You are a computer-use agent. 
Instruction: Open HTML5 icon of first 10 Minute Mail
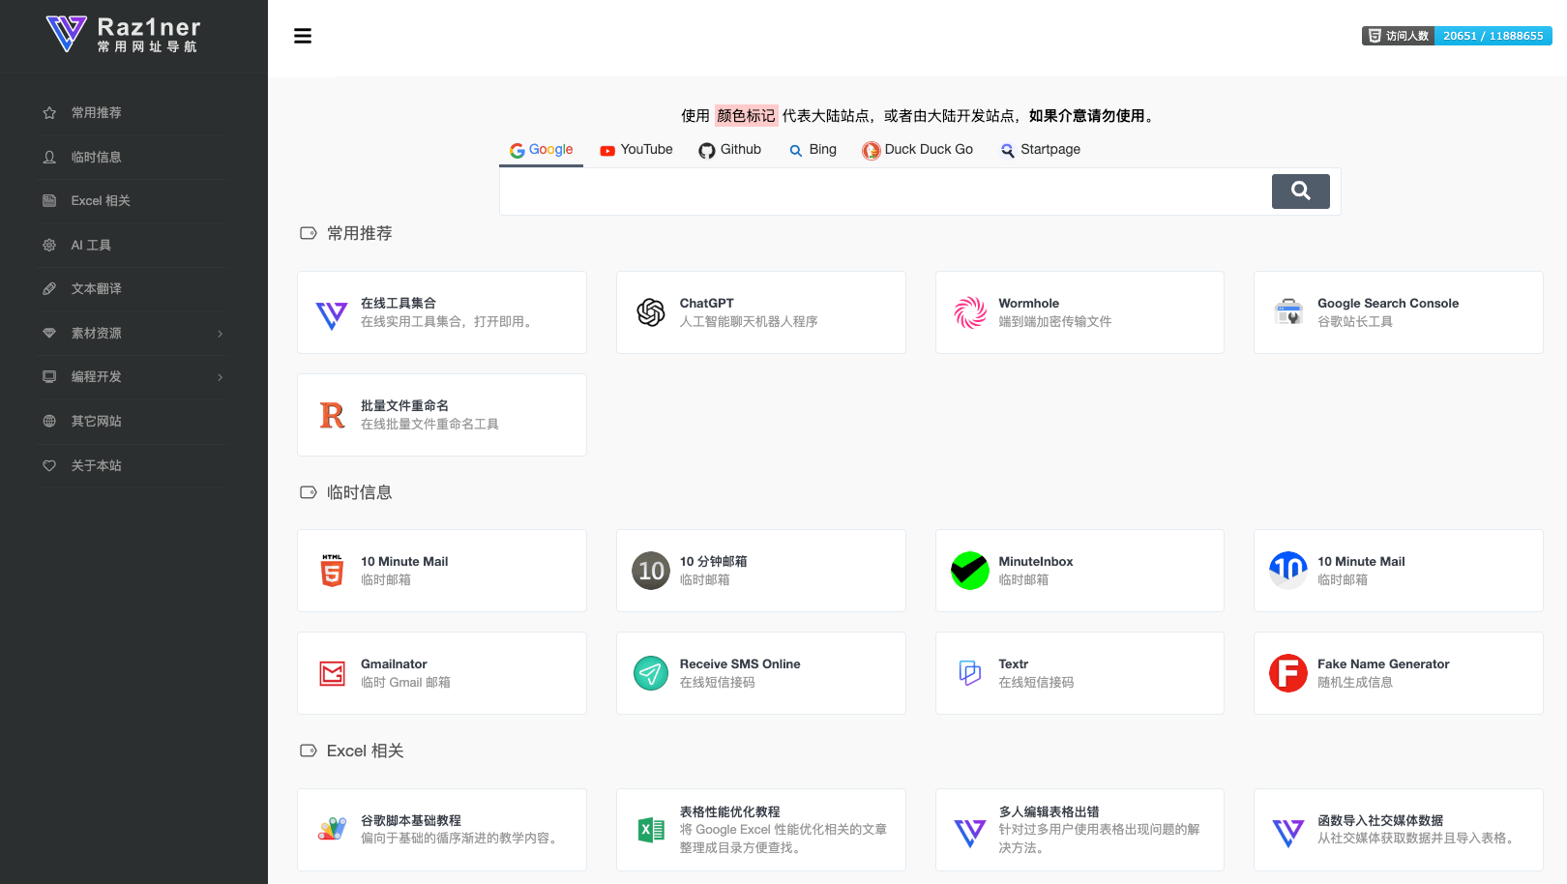pos(332,571)
